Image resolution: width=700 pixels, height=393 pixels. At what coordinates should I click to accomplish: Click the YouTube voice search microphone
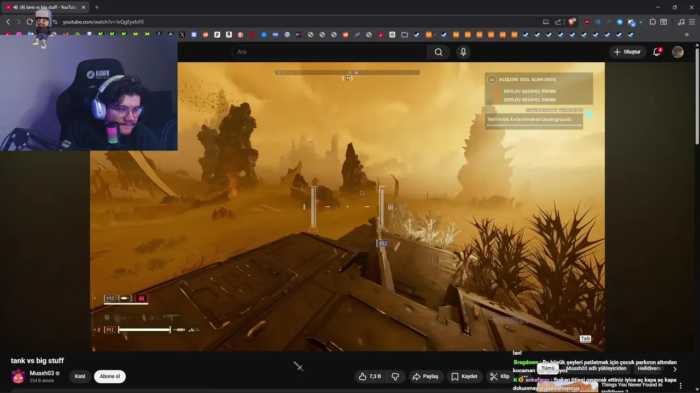point(463,52)
